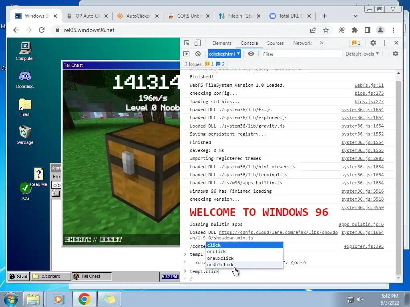This screenshot has width=410, height=307.
Task: Switch to the Sources tab
Action: (275, 43)
